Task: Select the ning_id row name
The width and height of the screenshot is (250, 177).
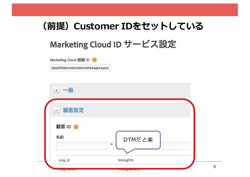Action: click(64, 160)
